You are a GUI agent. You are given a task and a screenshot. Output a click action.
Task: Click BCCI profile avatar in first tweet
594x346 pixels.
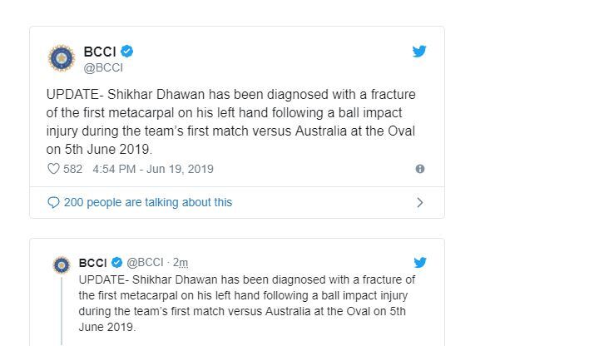tap(62, 58)
